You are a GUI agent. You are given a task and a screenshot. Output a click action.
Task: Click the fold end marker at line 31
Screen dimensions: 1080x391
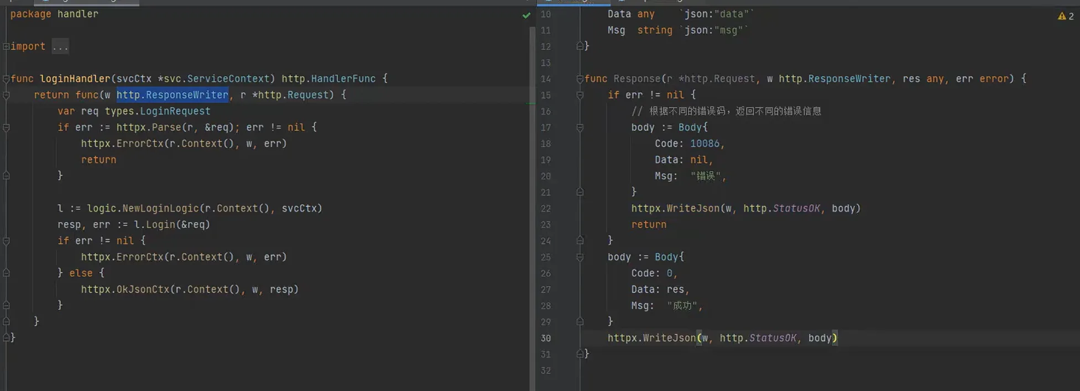[580, 353]
